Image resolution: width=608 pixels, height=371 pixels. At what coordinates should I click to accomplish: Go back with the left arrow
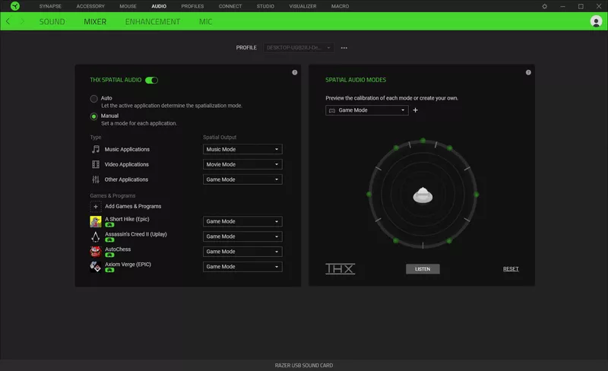(8, 21)
